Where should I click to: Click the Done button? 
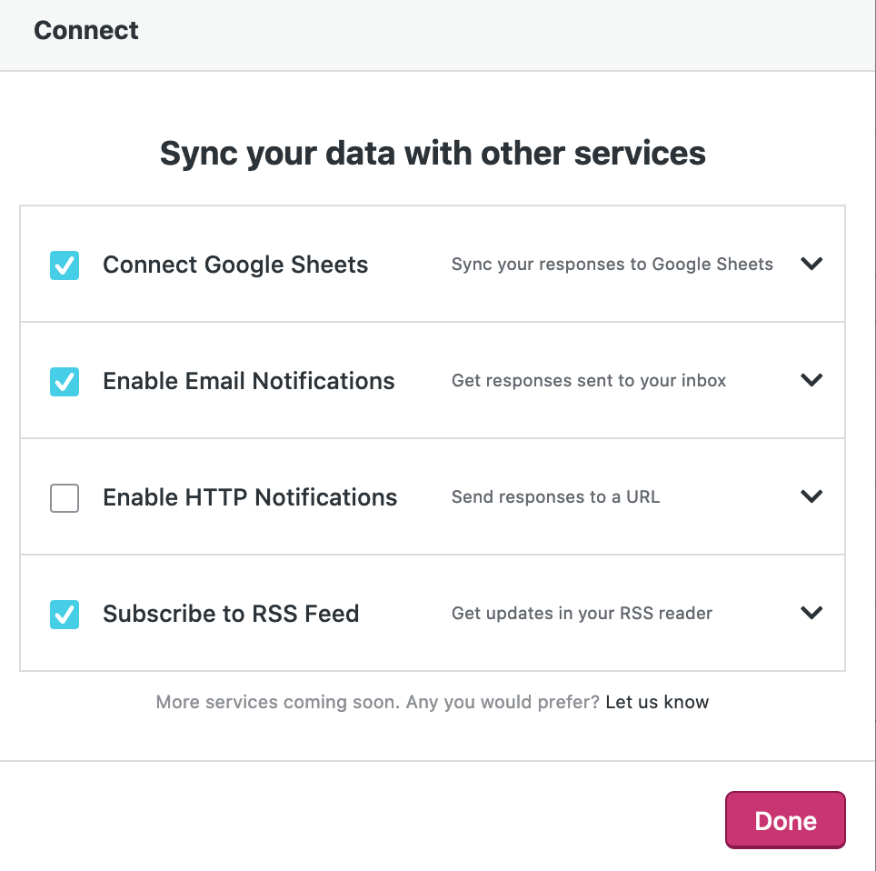tap(785, 821)
